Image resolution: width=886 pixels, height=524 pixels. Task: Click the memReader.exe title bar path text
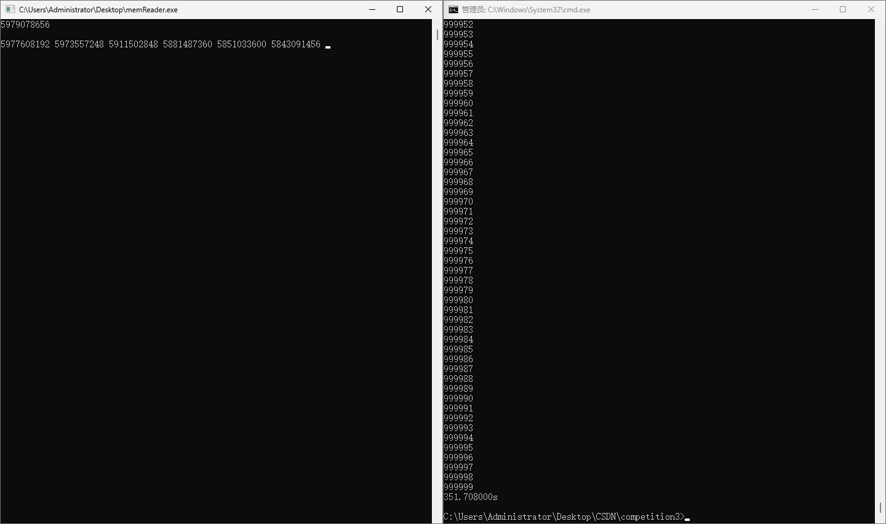tap(98, 10)
